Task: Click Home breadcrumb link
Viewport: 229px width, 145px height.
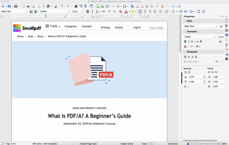Action: [20, 36]
